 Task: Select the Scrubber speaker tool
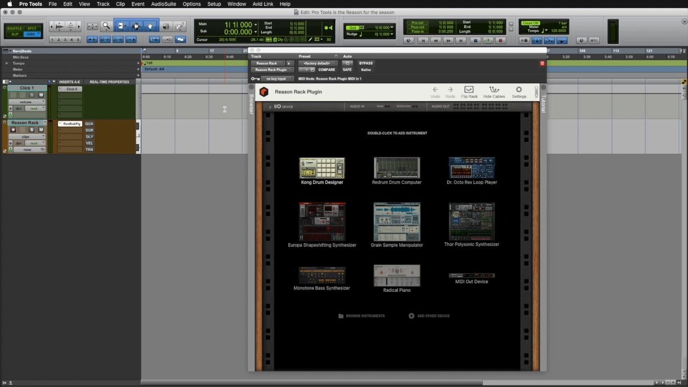(166, 26)
